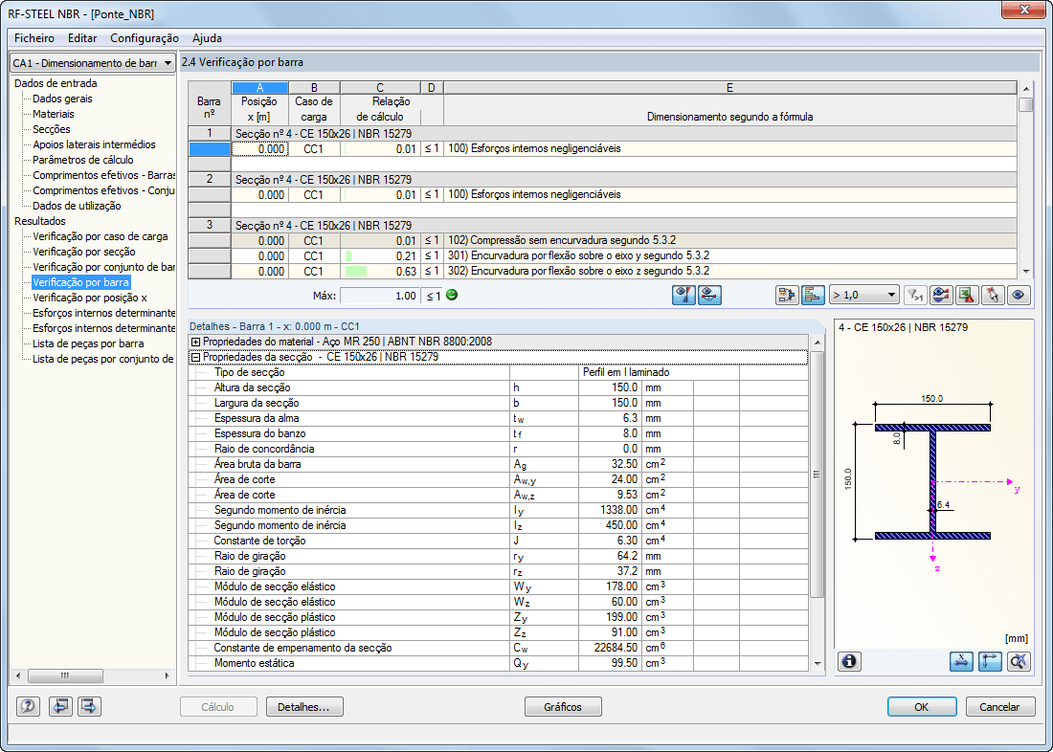This screenshot has width=1053, height=752.
Task: Click the Máx value field 1.00
Action: [379, 296]
